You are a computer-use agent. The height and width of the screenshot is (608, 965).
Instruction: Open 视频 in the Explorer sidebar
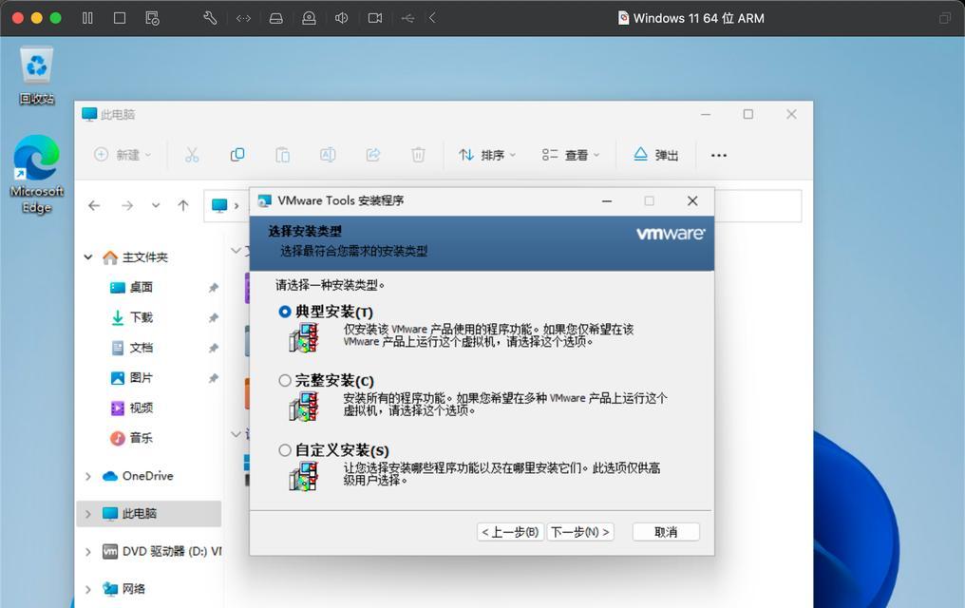pos(132,408)
